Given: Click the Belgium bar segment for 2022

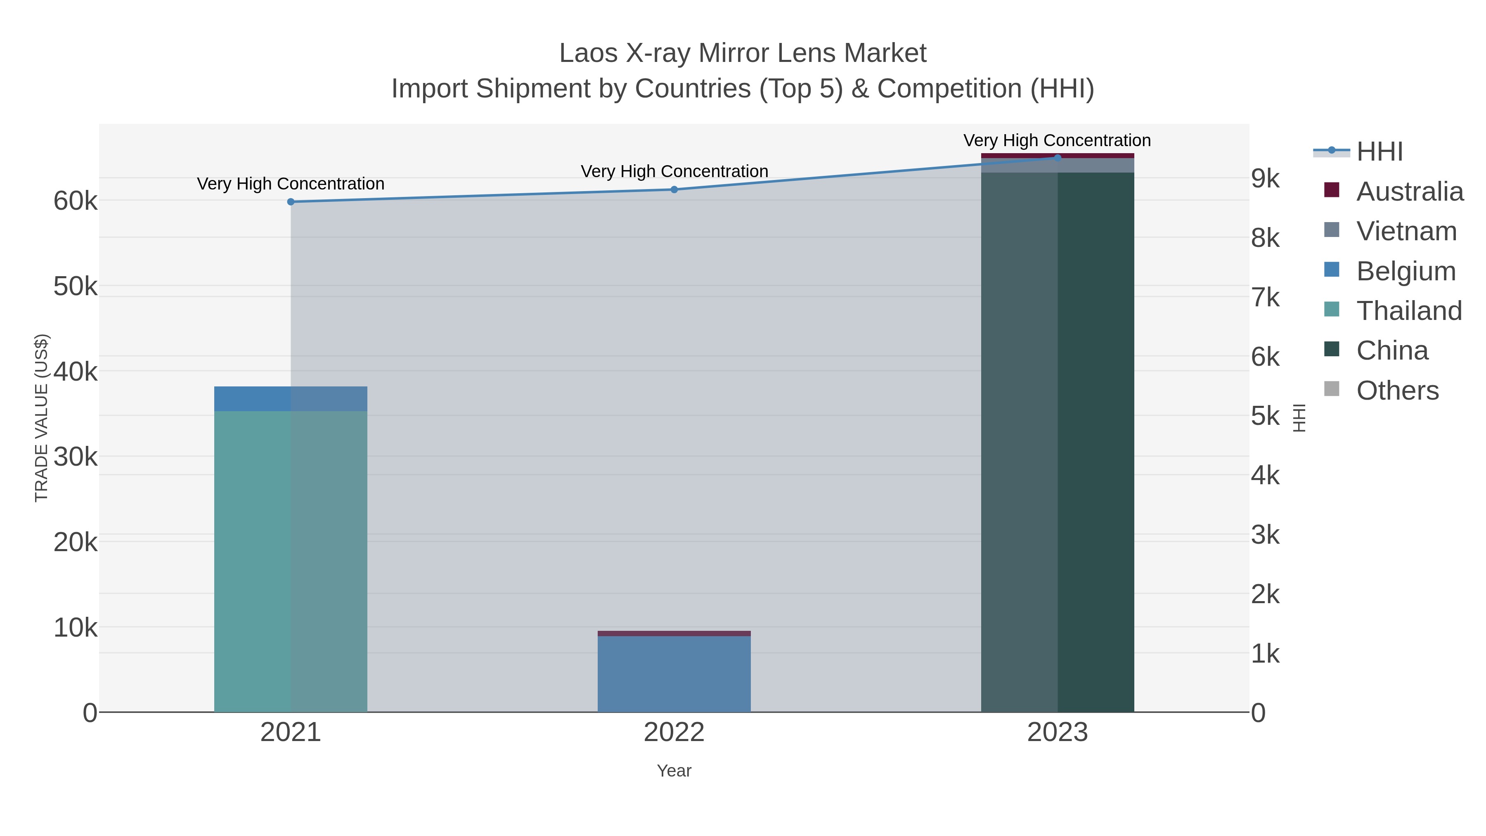Looking at the screenshot, I should [x=674, y=674].
